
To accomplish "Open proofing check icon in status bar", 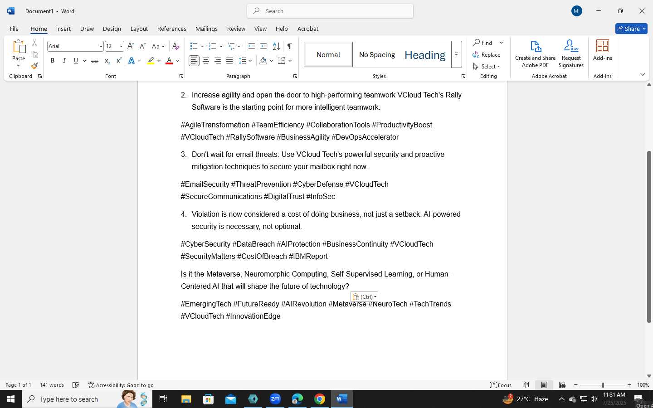I will (76, 385).
